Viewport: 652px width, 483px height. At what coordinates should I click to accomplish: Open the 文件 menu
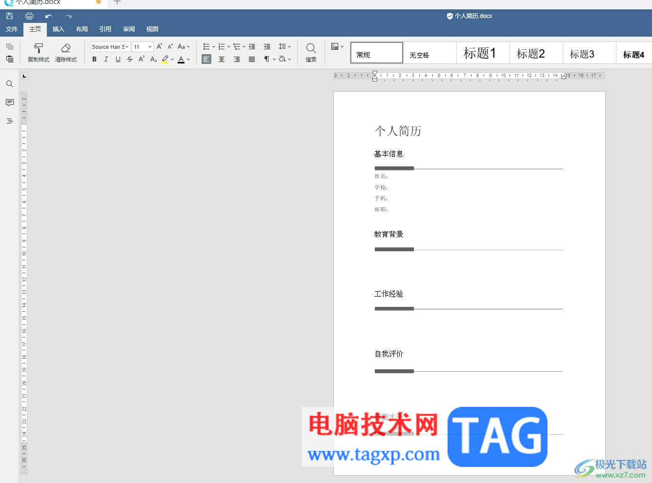click(12, 29)
